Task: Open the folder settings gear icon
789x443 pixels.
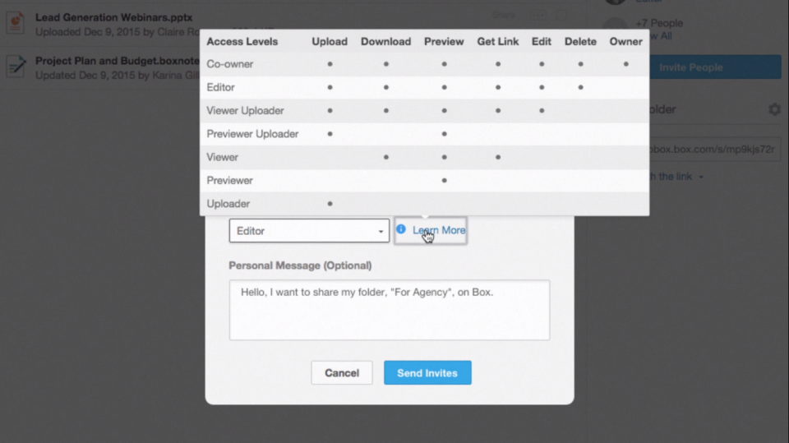Action: click(x=774, y=109)
